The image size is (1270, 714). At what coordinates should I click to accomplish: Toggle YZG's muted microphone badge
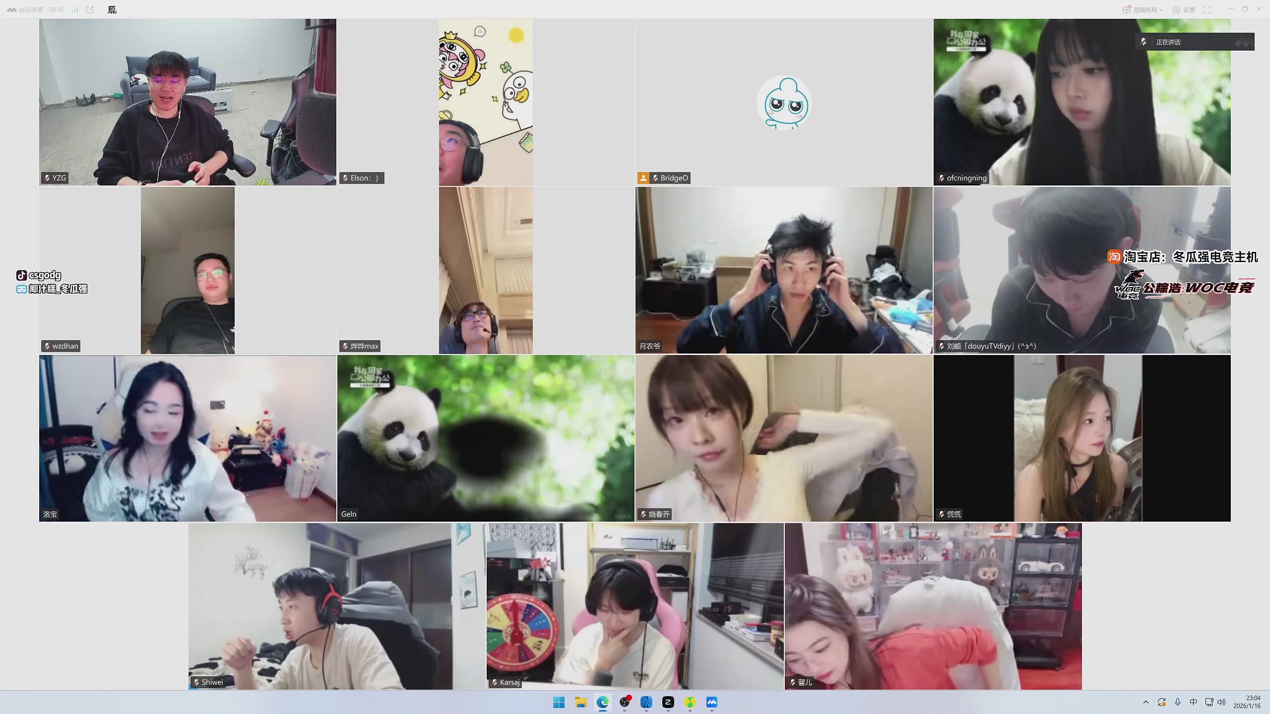(x=47, y=178)
